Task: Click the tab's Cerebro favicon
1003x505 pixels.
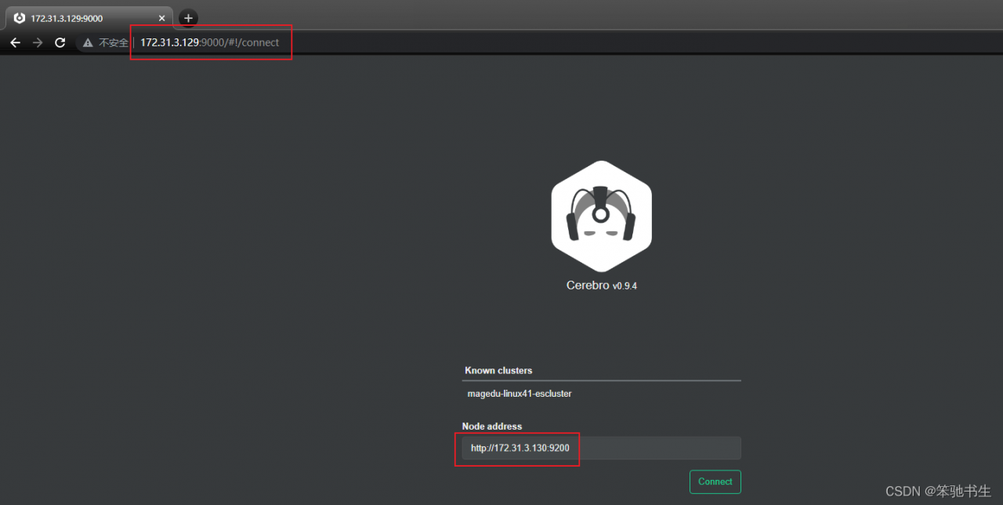Action: [20, 18]
